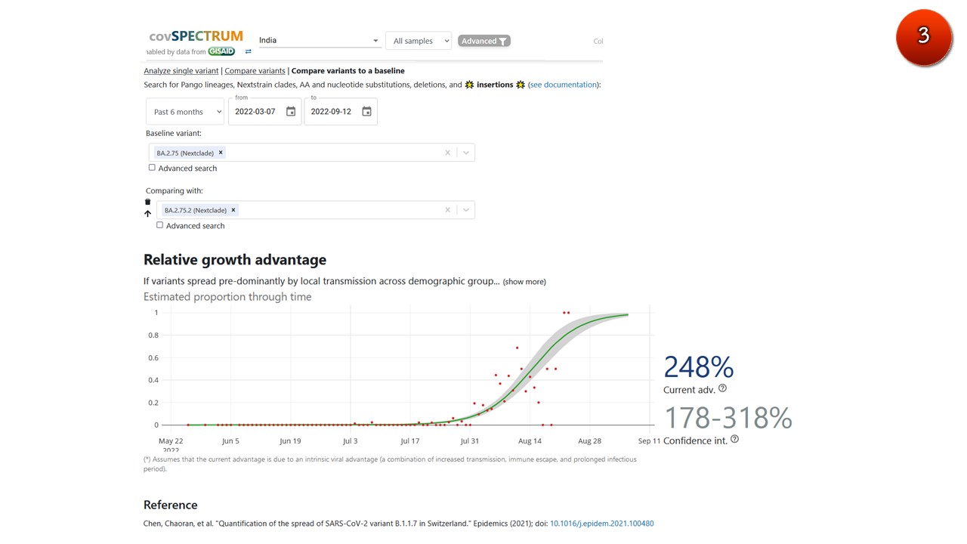The image size is (967, 544).
Task: Expand the show more text link
Action: 524,282
